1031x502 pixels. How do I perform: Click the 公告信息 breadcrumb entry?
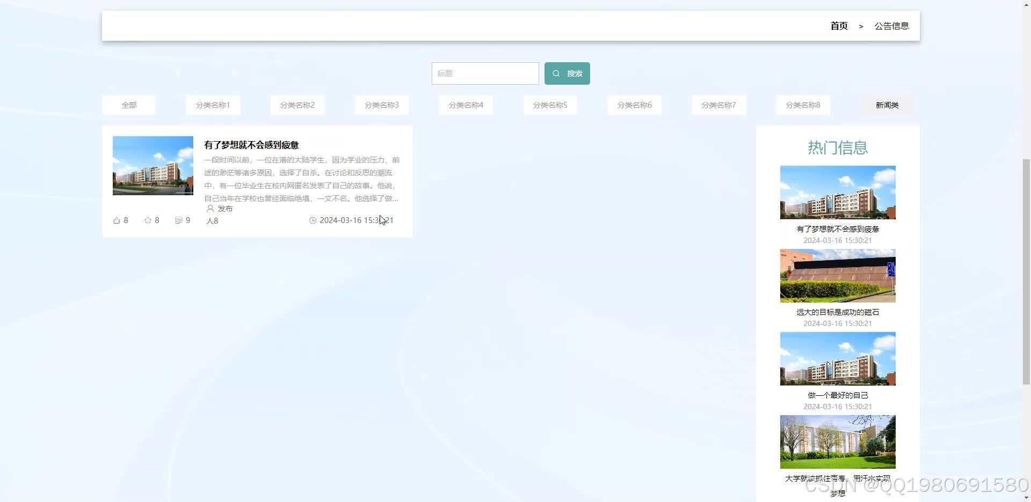click(x=892, y=25)
